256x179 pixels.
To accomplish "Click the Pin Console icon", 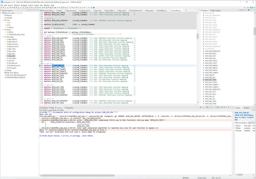I will (x=220, y=107).
